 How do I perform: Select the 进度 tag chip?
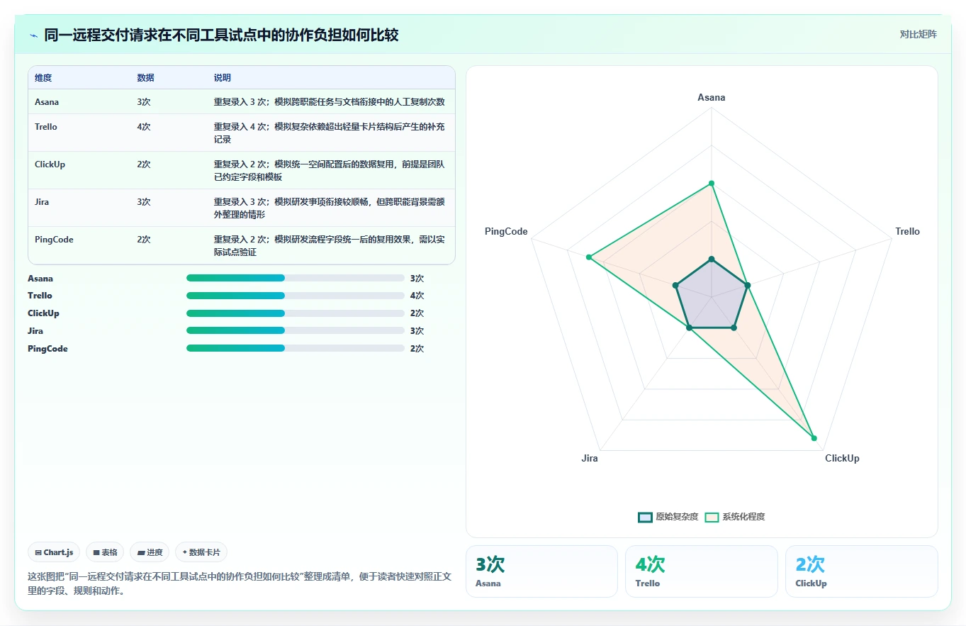tap(150, 552)
